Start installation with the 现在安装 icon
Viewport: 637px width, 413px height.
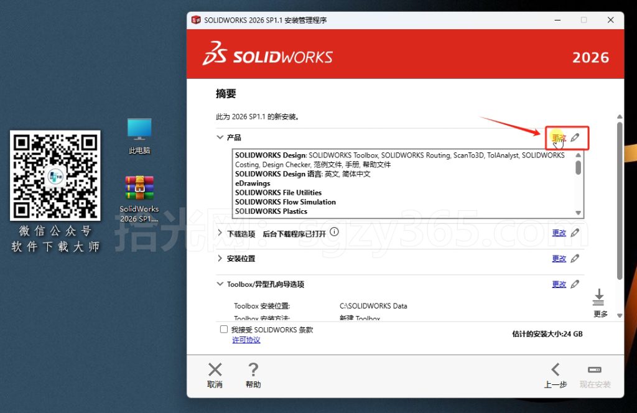[593, 369]
